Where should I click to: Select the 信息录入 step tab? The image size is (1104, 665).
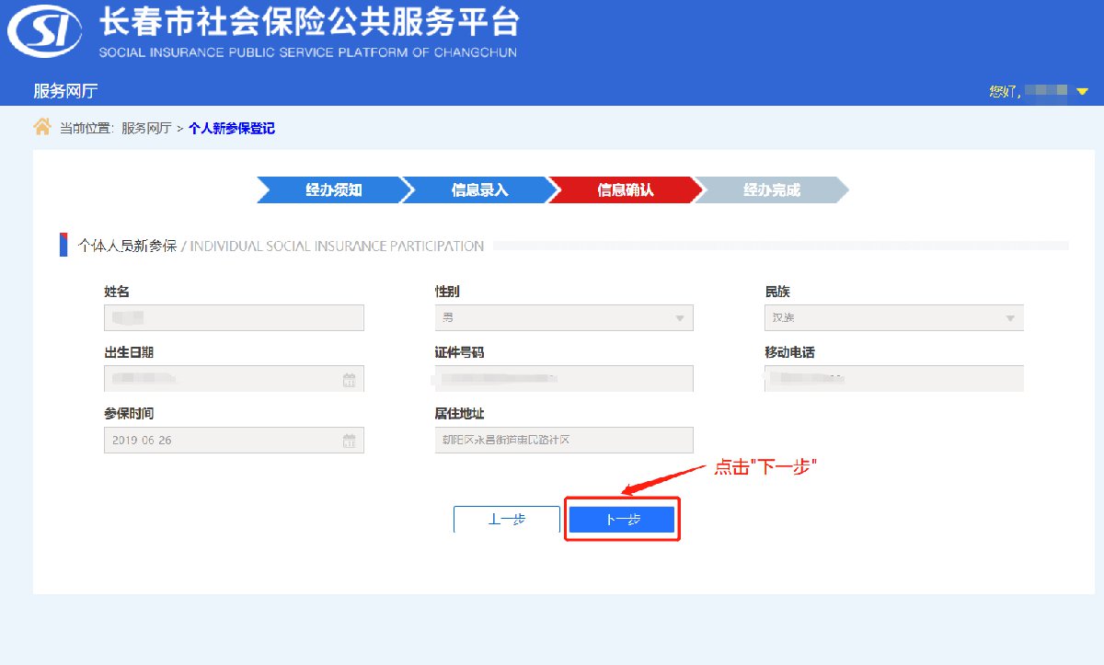(477, 190)
